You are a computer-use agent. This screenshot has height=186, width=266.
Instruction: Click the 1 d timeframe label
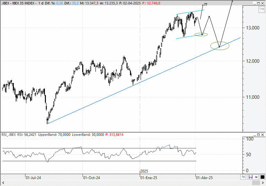point(41,3)
